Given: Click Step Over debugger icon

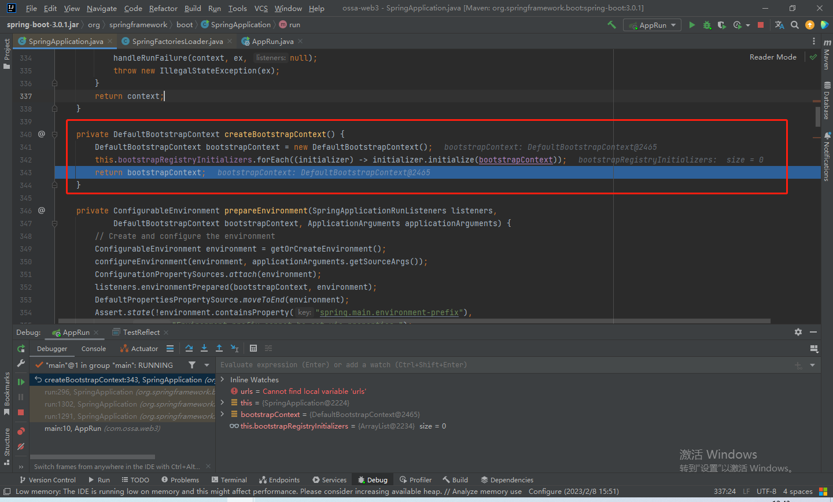Looking at the screenshot, I should pyautogui.click(x=189, y=348).
